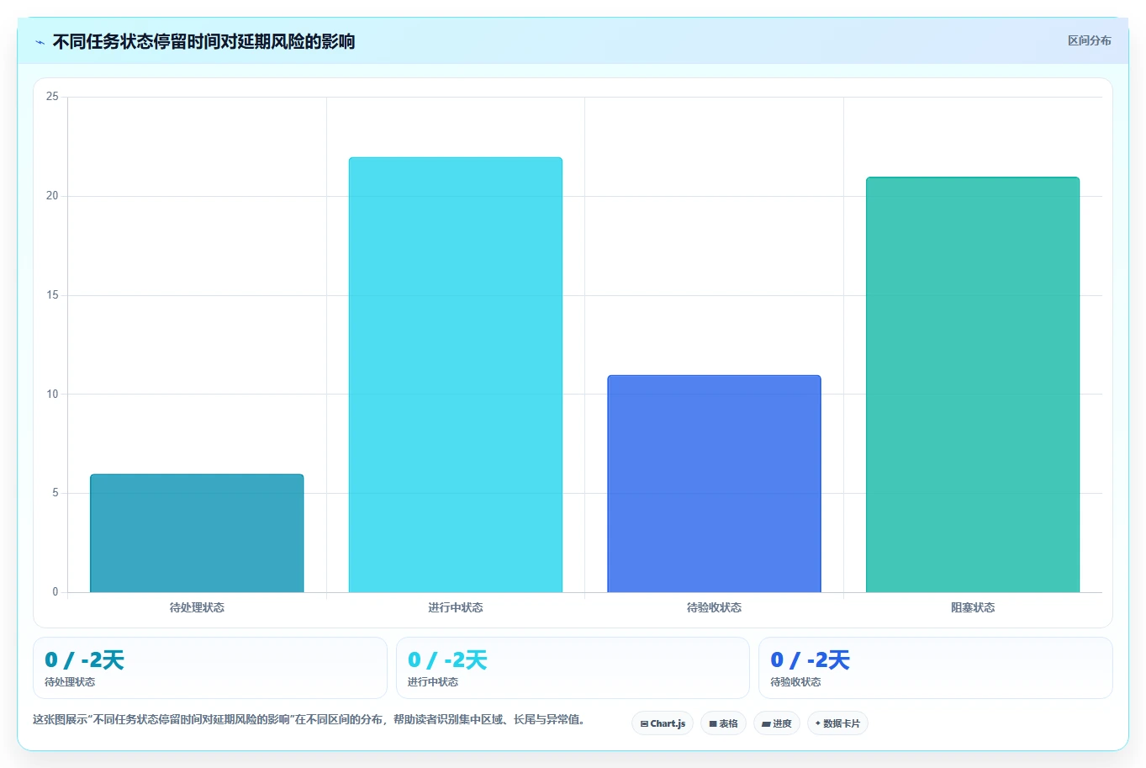Viewport: 1146px width, 768px height.
Task: Click the lightning icon beside the chart title
Action: click(40, 42)
